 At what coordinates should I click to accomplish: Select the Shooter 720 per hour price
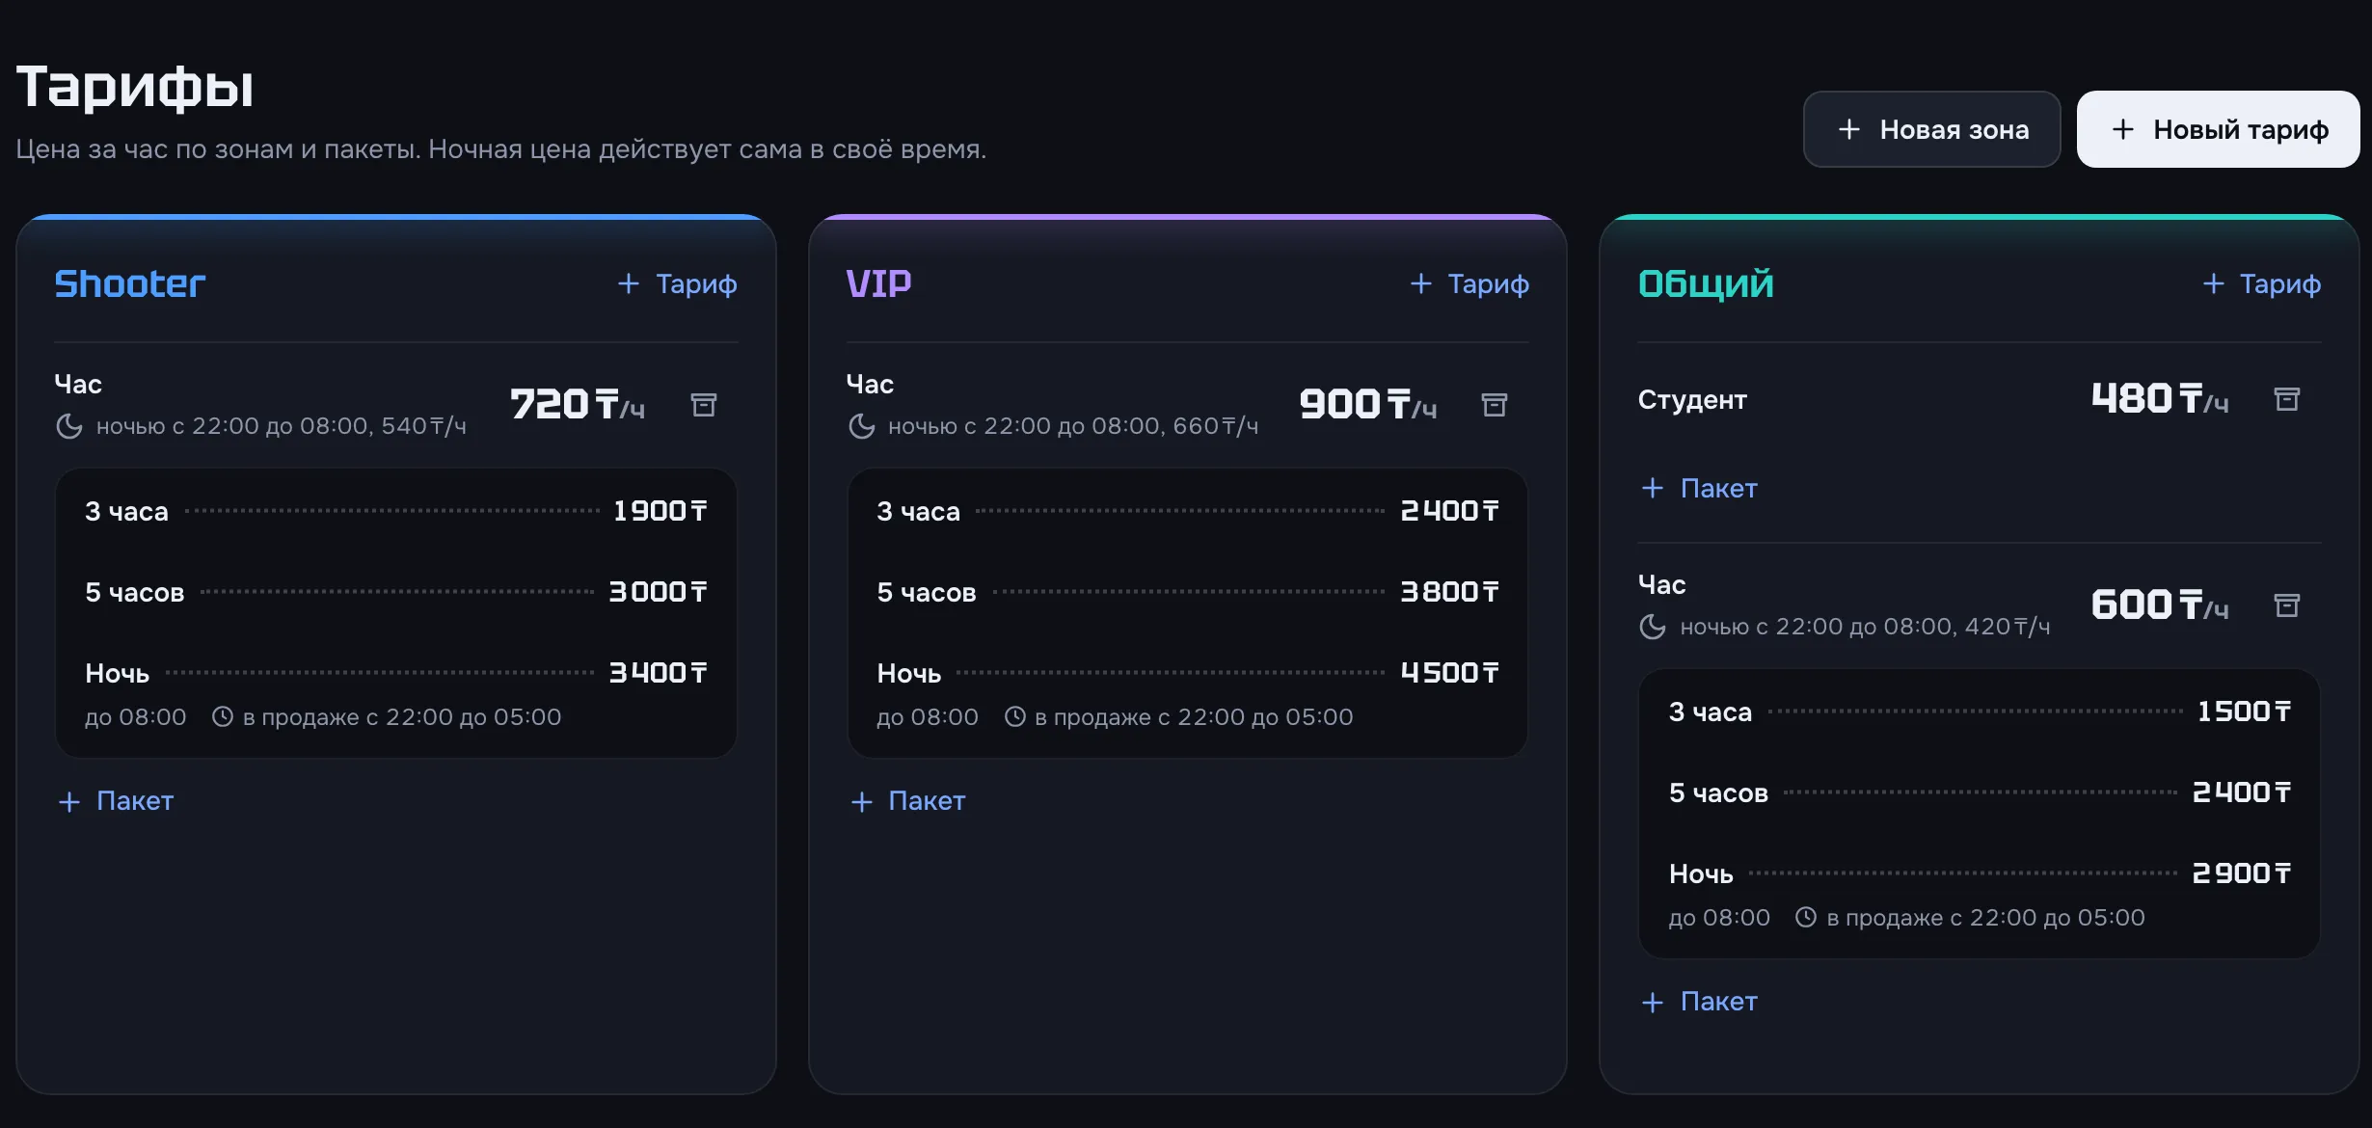pos(577,405)
